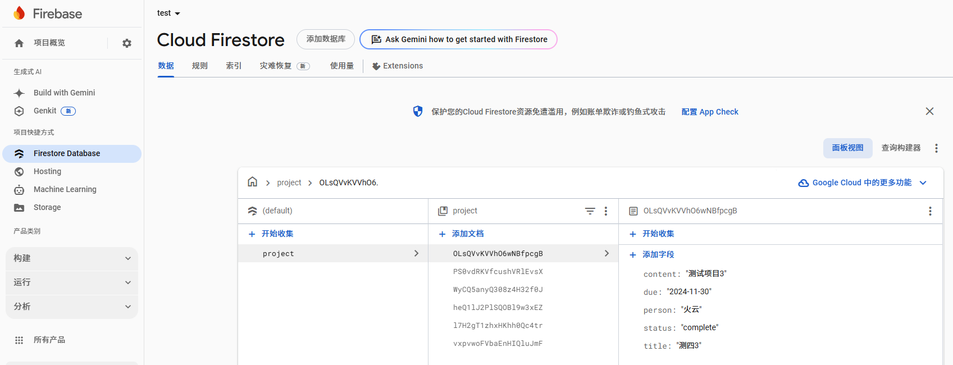Image resolution: width=953 pixels, height=365 pixels.
Task: Click Ask Gemini how to get started
Action: pos(458,39)
